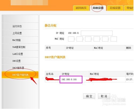The width and height of the screenshot is (134, 109).
Task: Click the 确定 button
Action: tap(89, 96)
